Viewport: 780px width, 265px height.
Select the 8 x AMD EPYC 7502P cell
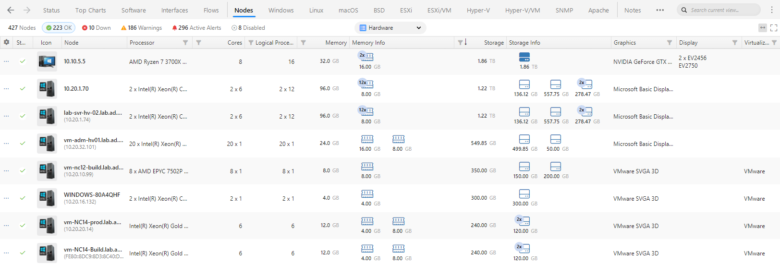pyautogui.click(x=158, y=171)
